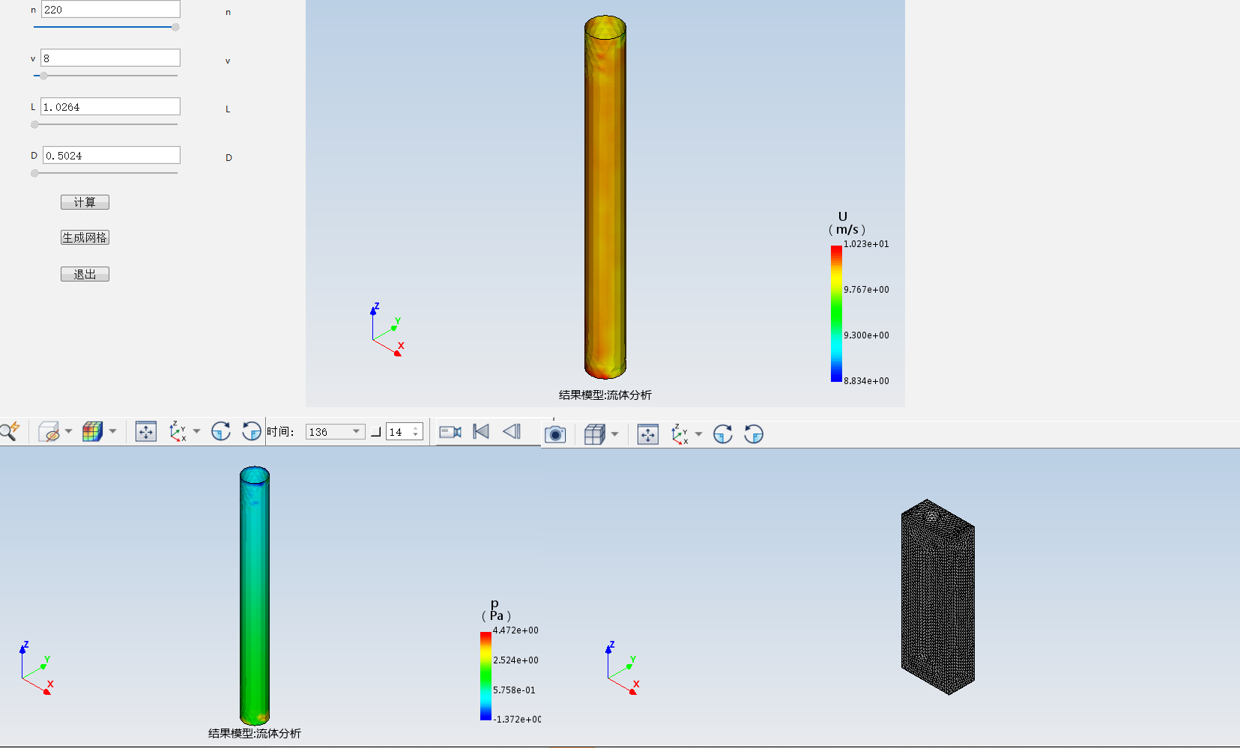The image size is (1240, 748).
Task: Expand the colored cube display dropdown arrow
Action: click(112, 431)
